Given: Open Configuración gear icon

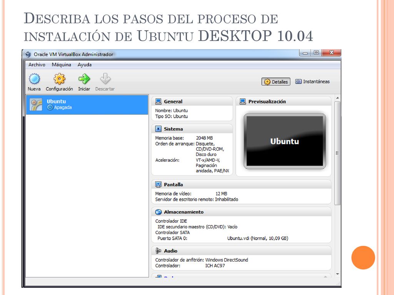Looking at the screenshot, I should pyautogui.click(x=59, y=79).
